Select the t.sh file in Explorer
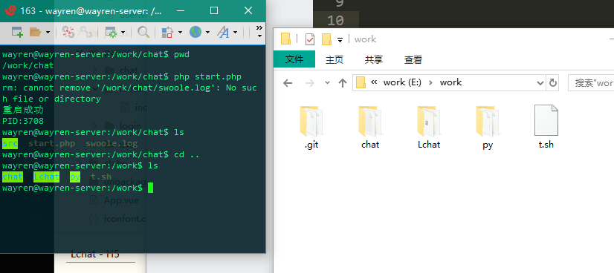The width and height of the screenshot is (614, 273). click(546, 127)
